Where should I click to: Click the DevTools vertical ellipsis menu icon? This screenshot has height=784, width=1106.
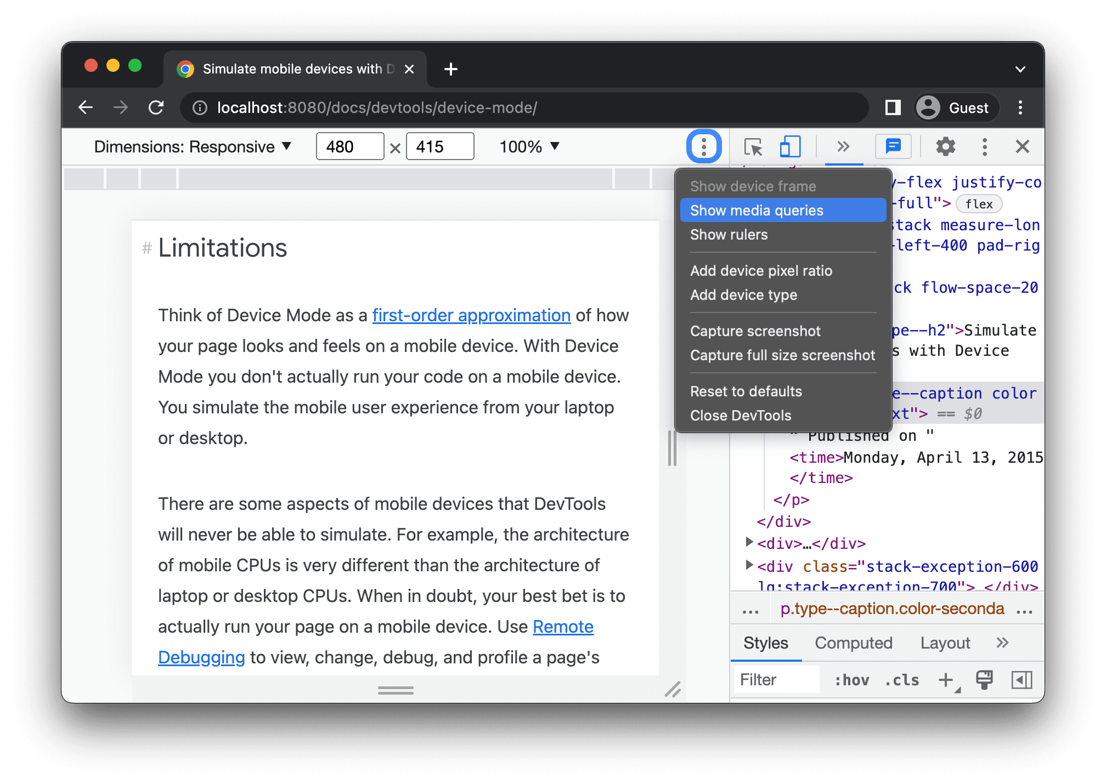pyautogui.click(x=983, y=147)
